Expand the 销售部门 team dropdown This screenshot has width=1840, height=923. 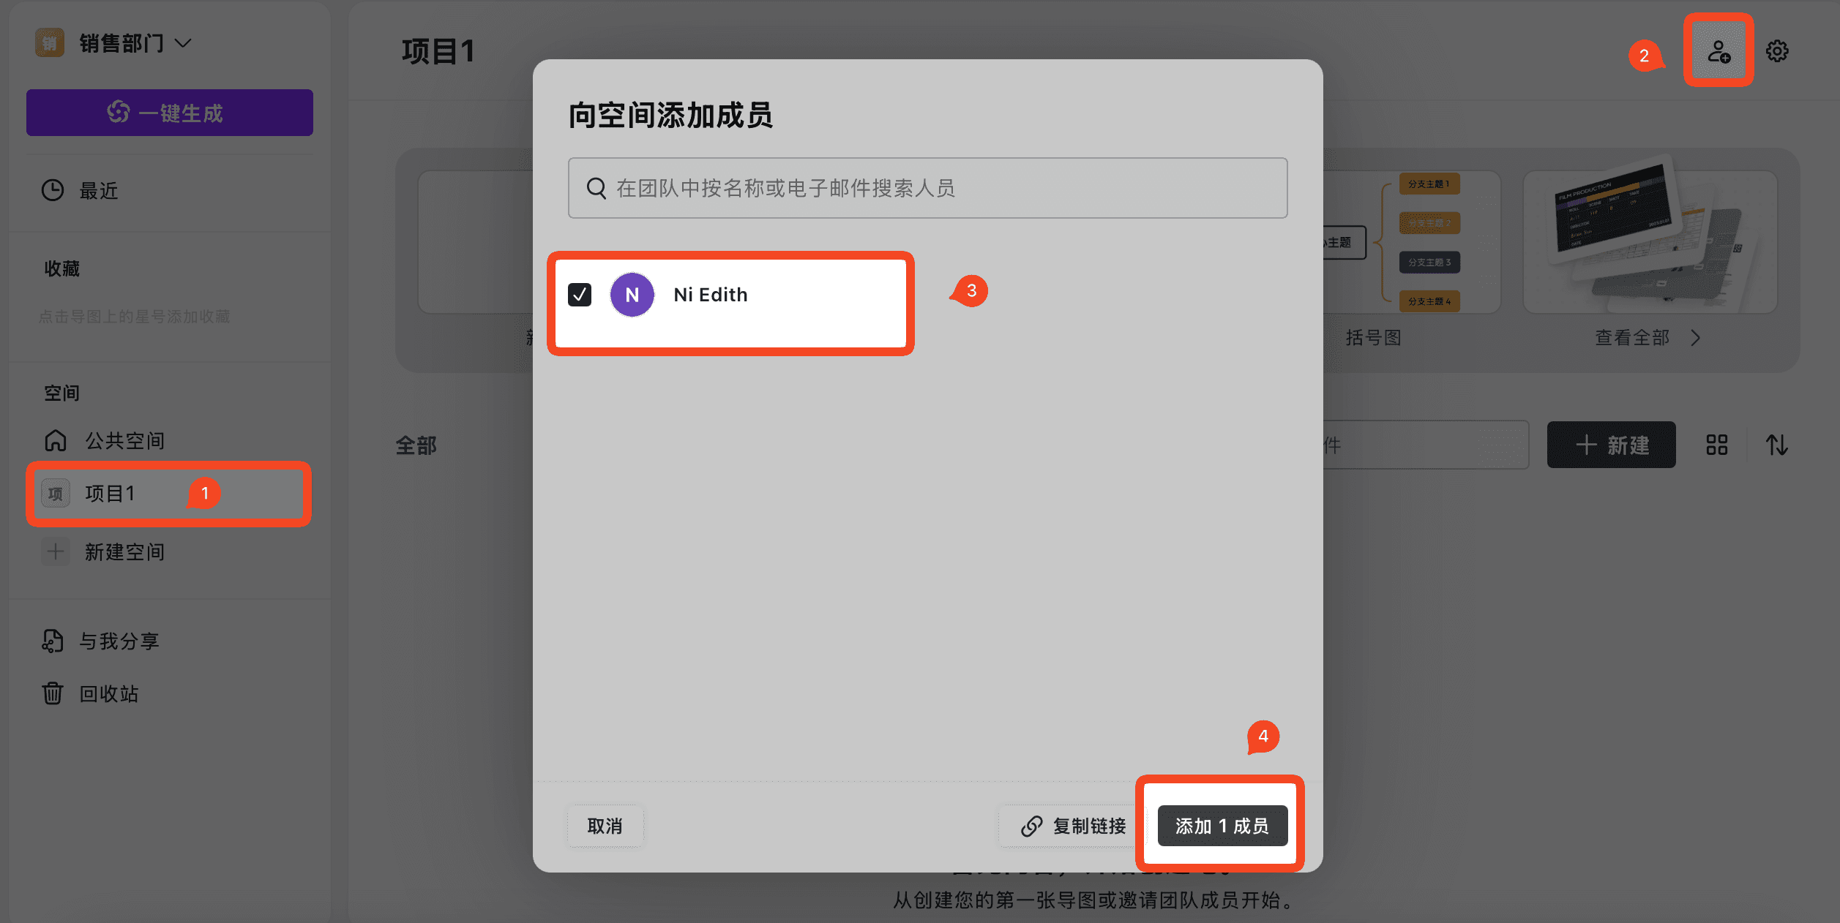point(184,43)
